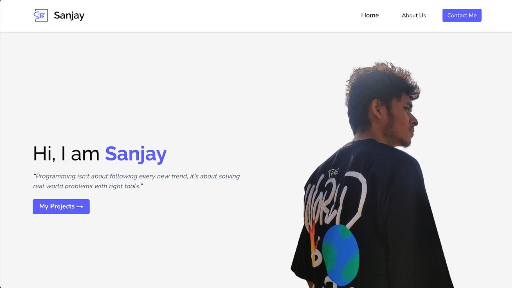The image size is (512, 288).
Task: Click the first line of the programming quote
Action: pyautogui.click(x=136, y=176)
